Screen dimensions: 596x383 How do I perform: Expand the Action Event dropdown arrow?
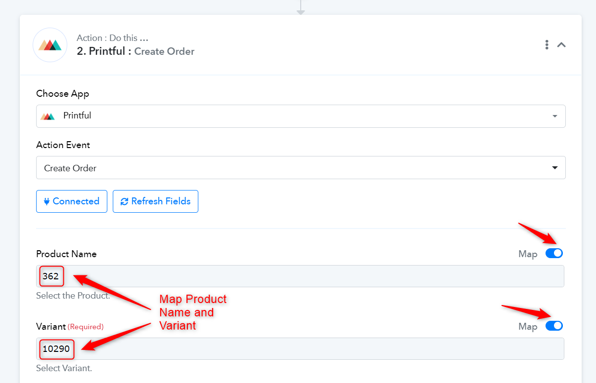[x=554, y=168]
